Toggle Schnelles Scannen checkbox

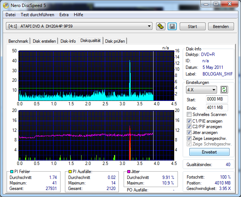189,115
